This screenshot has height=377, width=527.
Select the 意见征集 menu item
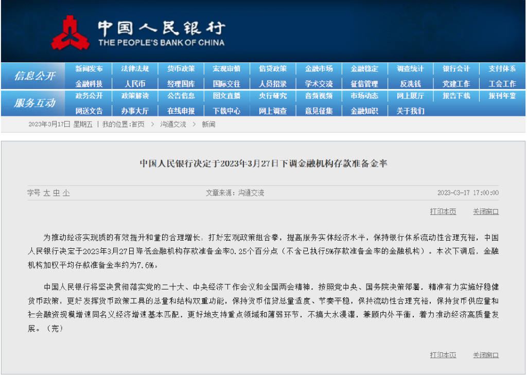point(319,111)
